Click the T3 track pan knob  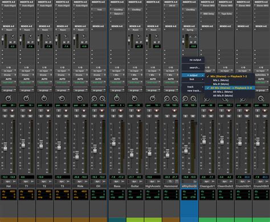coord(62,98)
